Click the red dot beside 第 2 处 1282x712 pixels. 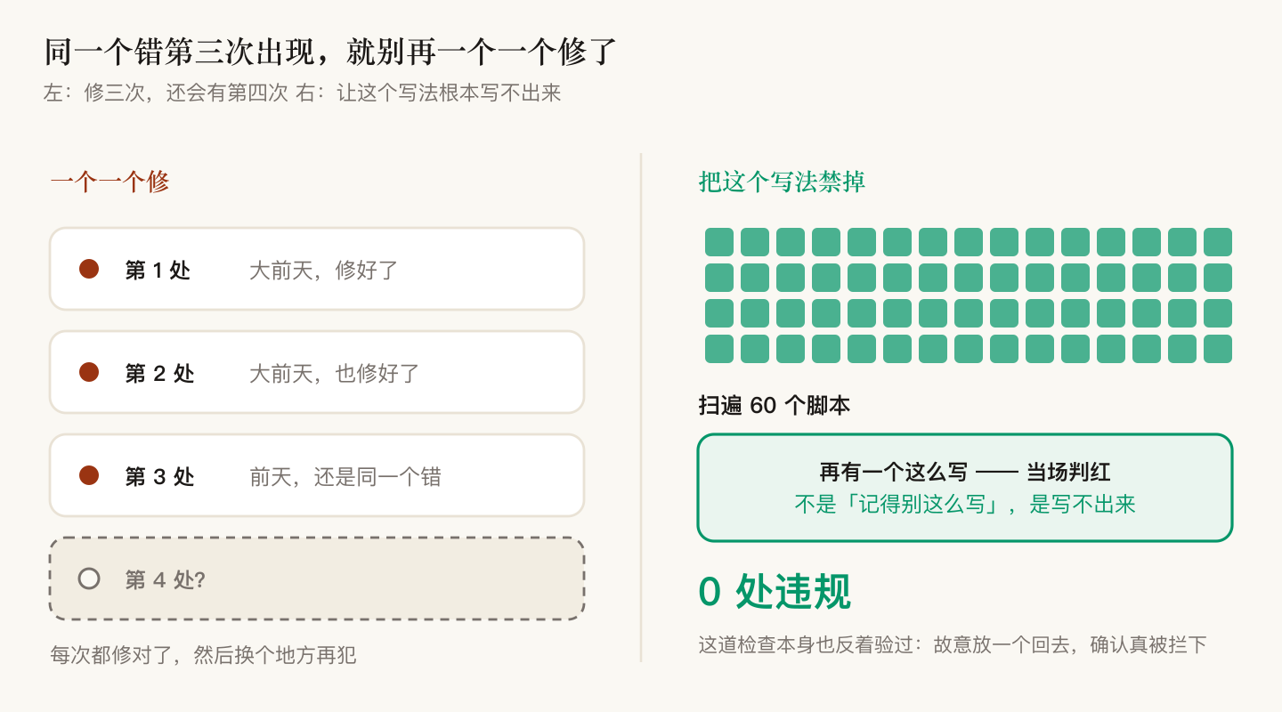(89, 372)
